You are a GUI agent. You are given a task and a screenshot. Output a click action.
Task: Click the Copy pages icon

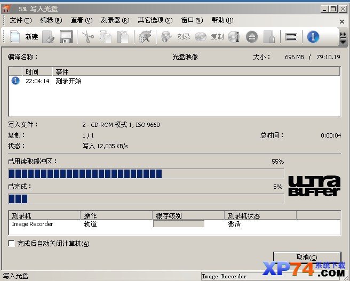tap(105, 37)
